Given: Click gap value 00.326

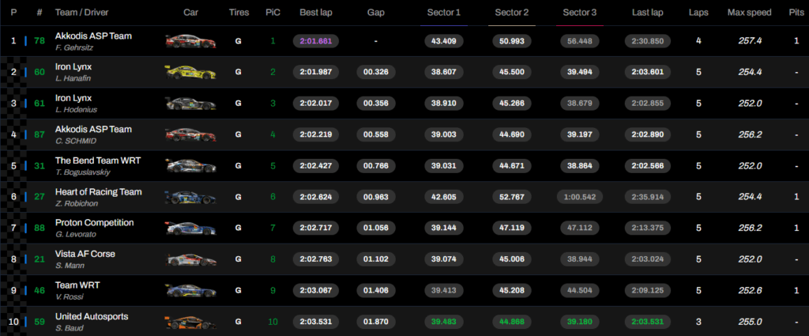Looking at the screenshot, I should [x=375, y=72].
